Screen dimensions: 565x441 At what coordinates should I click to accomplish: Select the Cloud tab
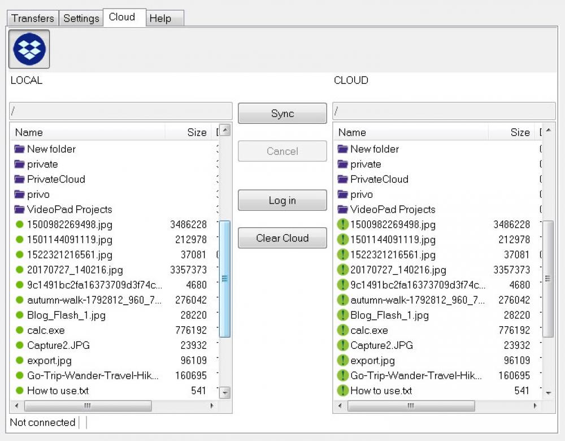coord(123,17)
